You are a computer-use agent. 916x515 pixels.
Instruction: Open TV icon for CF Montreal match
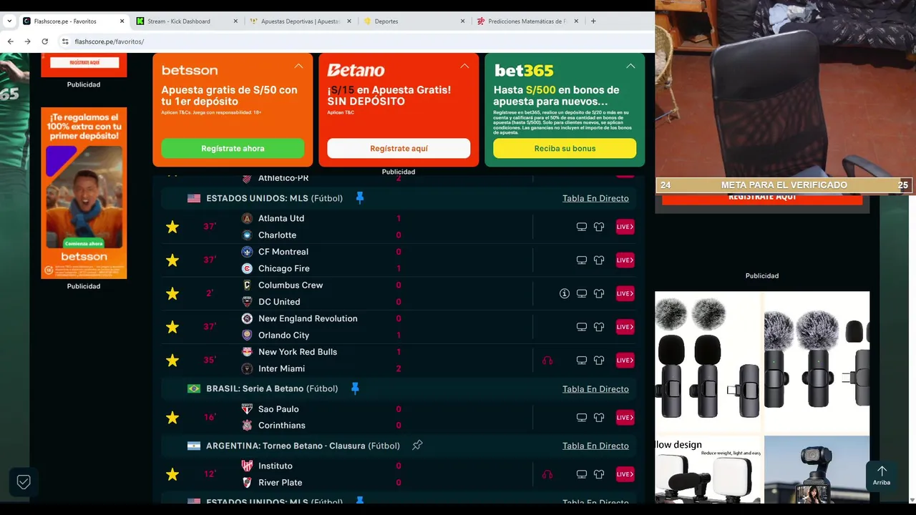click(x=582, y=260)
